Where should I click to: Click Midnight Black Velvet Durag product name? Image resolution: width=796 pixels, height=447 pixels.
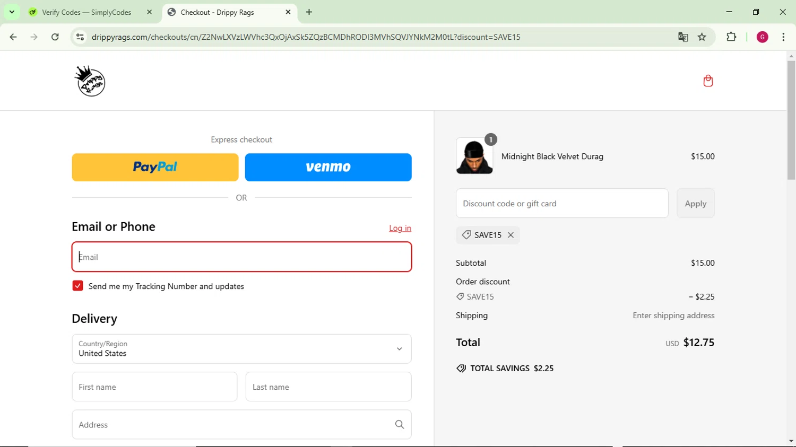[552, 156]
